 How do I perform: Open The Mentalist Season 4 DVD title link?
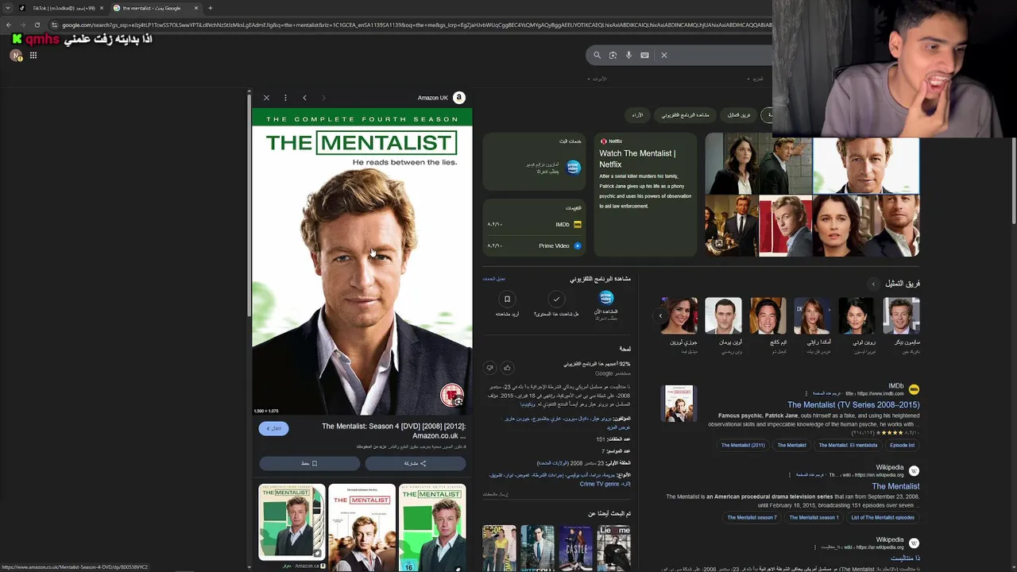pyautogui.click(x=393, y=431)
